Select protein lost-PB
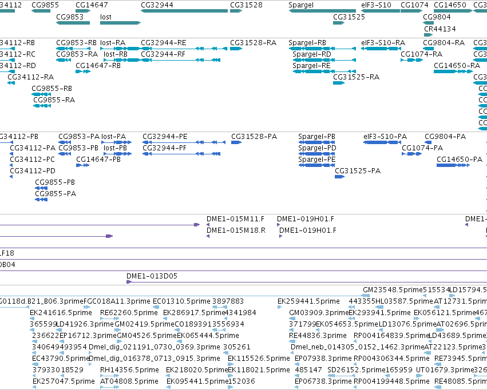 115,148
